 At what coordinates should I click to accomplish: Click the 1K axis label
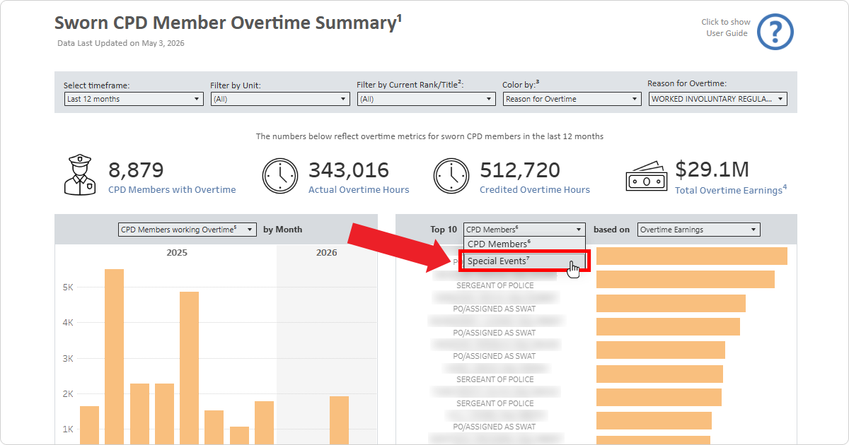coord(68,429)
